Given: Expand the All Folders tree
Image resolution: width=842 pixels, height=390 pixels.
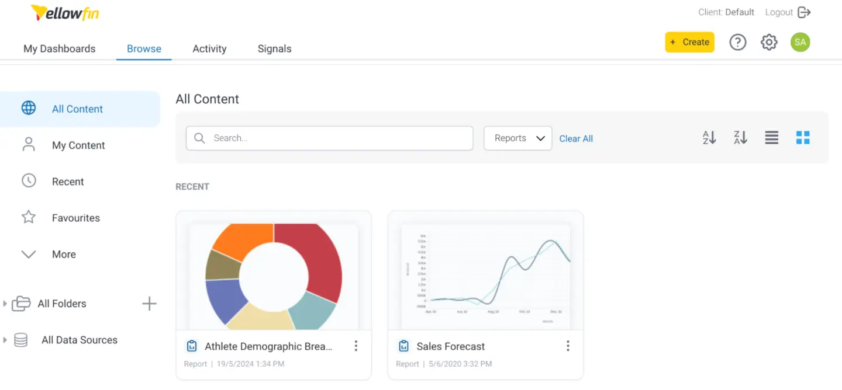Looking at the screenshot, I should click(5, 304).
